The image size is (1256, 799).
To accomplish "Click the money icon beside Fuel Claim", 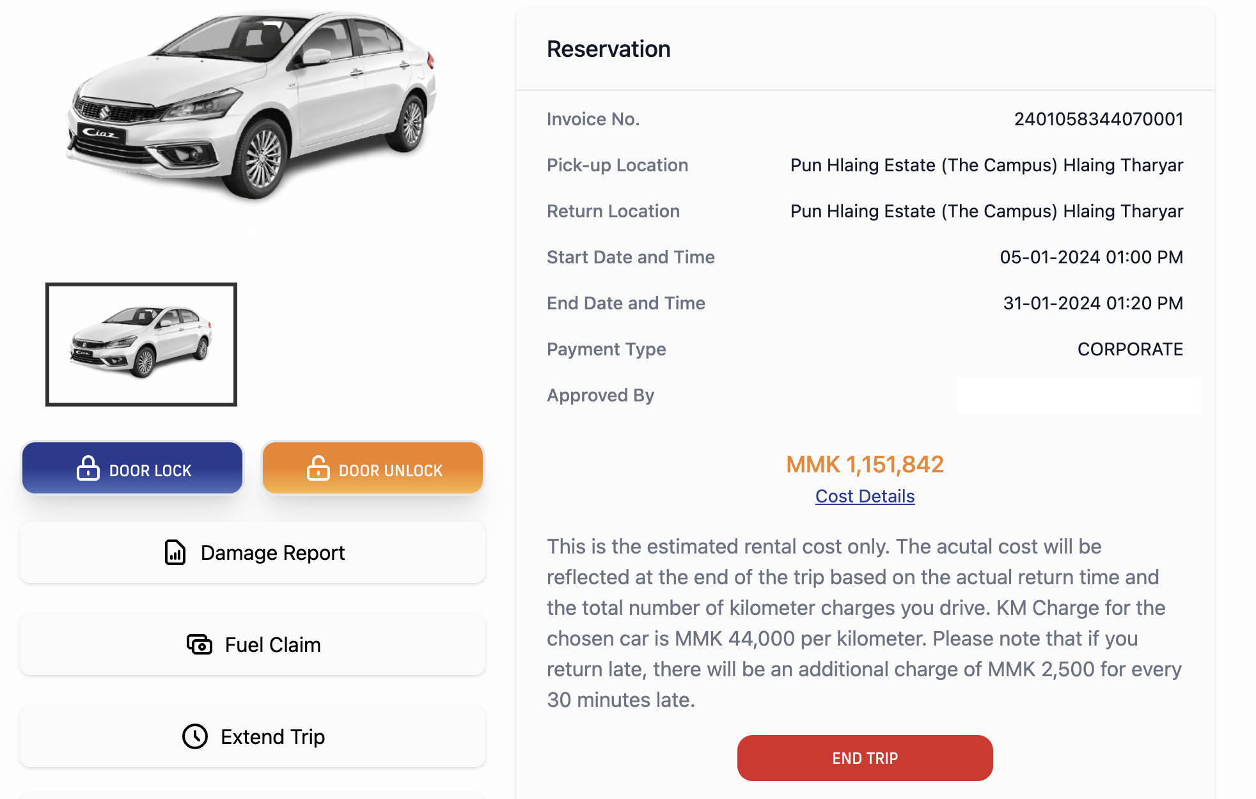I will (200, 644).
